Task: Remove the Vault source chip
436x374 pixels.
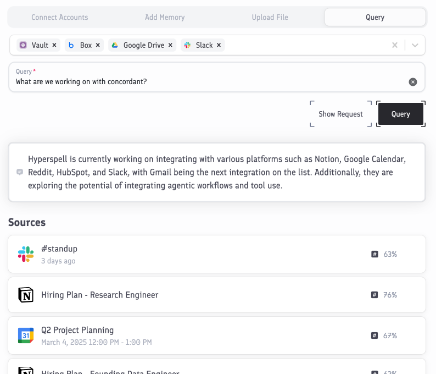Action: (54, 45)
